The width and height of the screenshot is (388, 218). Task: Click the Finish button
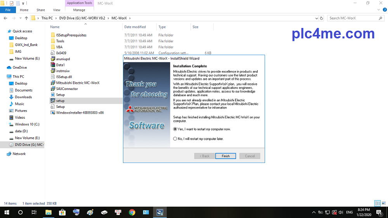tap(225, 156)
